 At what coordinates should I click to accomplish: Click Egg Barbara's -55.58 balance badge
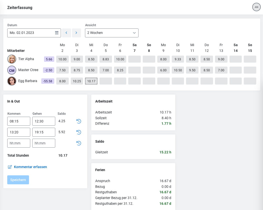tap(48, 81)
